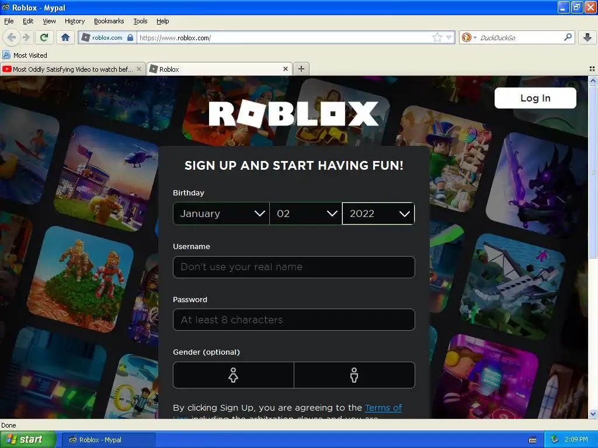
Task: Select the female gender icon
Action: 234,375
